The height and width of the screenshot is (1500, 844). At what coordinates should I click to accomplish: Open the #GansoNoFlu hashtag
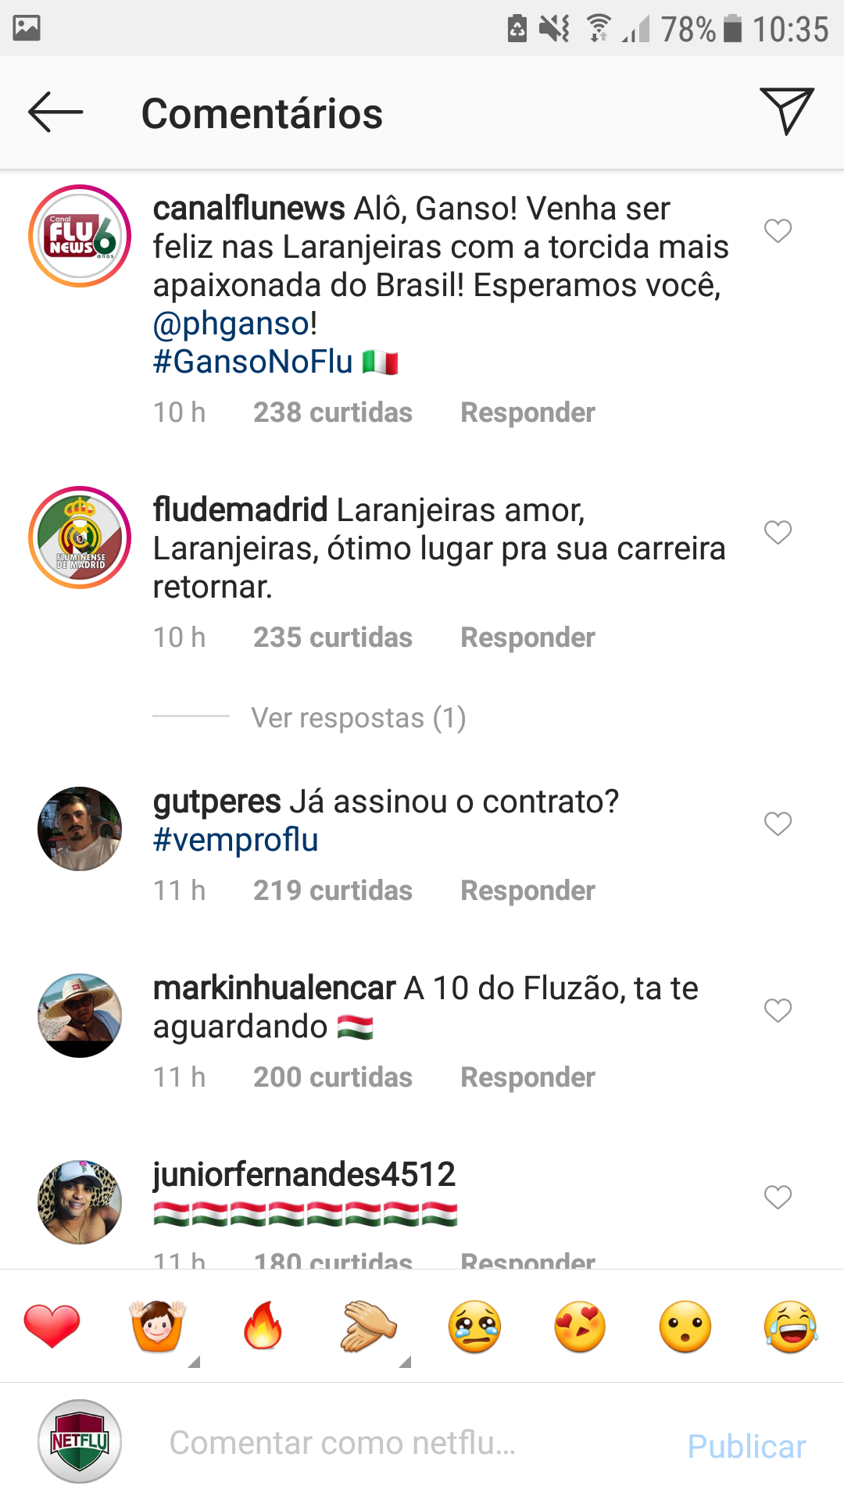[253, 362]
